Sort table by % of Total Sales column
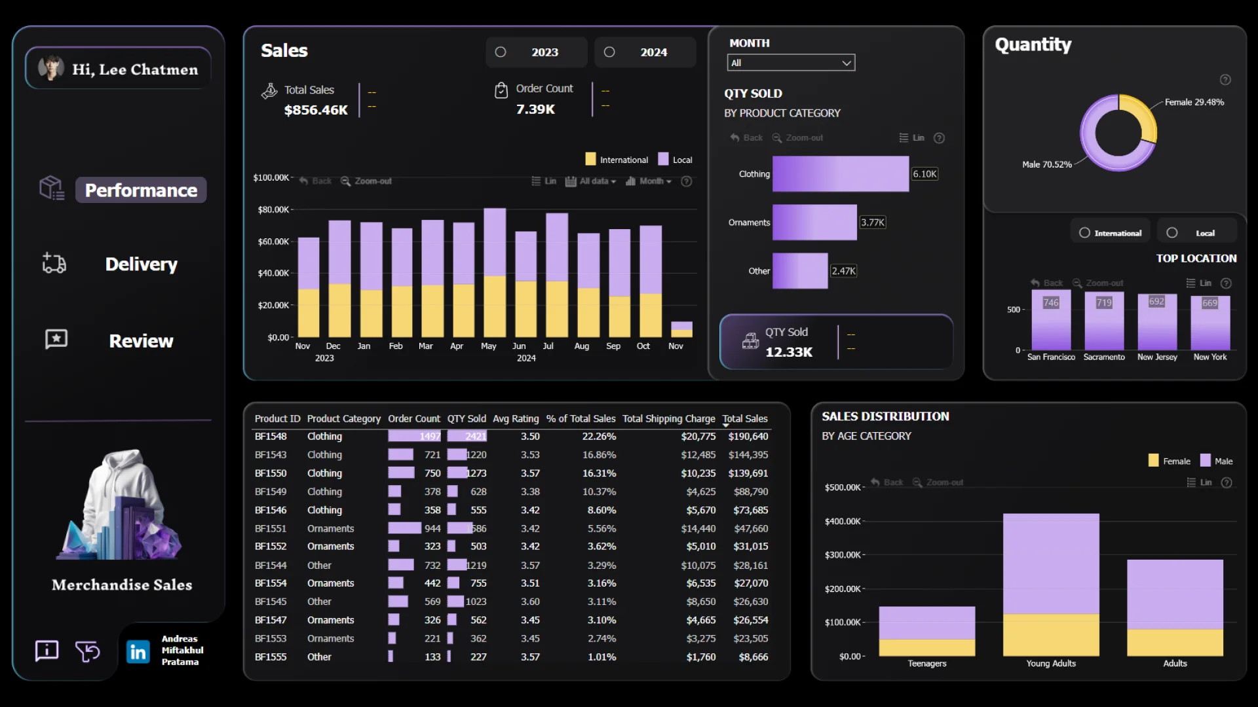The width and height of the screenshot is (1258, 707). tap(581, 419)
